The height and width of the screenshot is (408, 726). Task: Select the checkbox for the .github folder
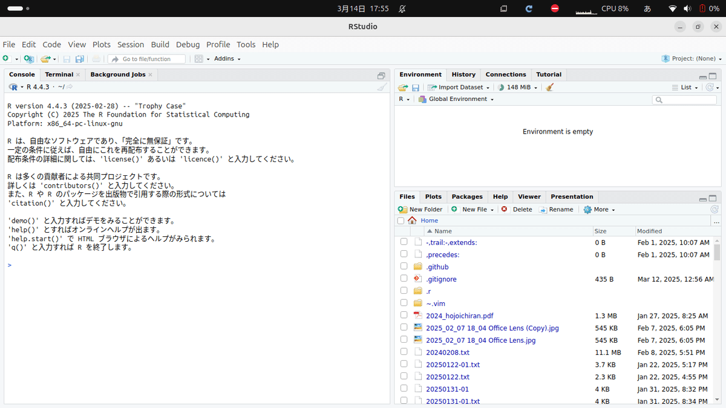tap(404, 266)
